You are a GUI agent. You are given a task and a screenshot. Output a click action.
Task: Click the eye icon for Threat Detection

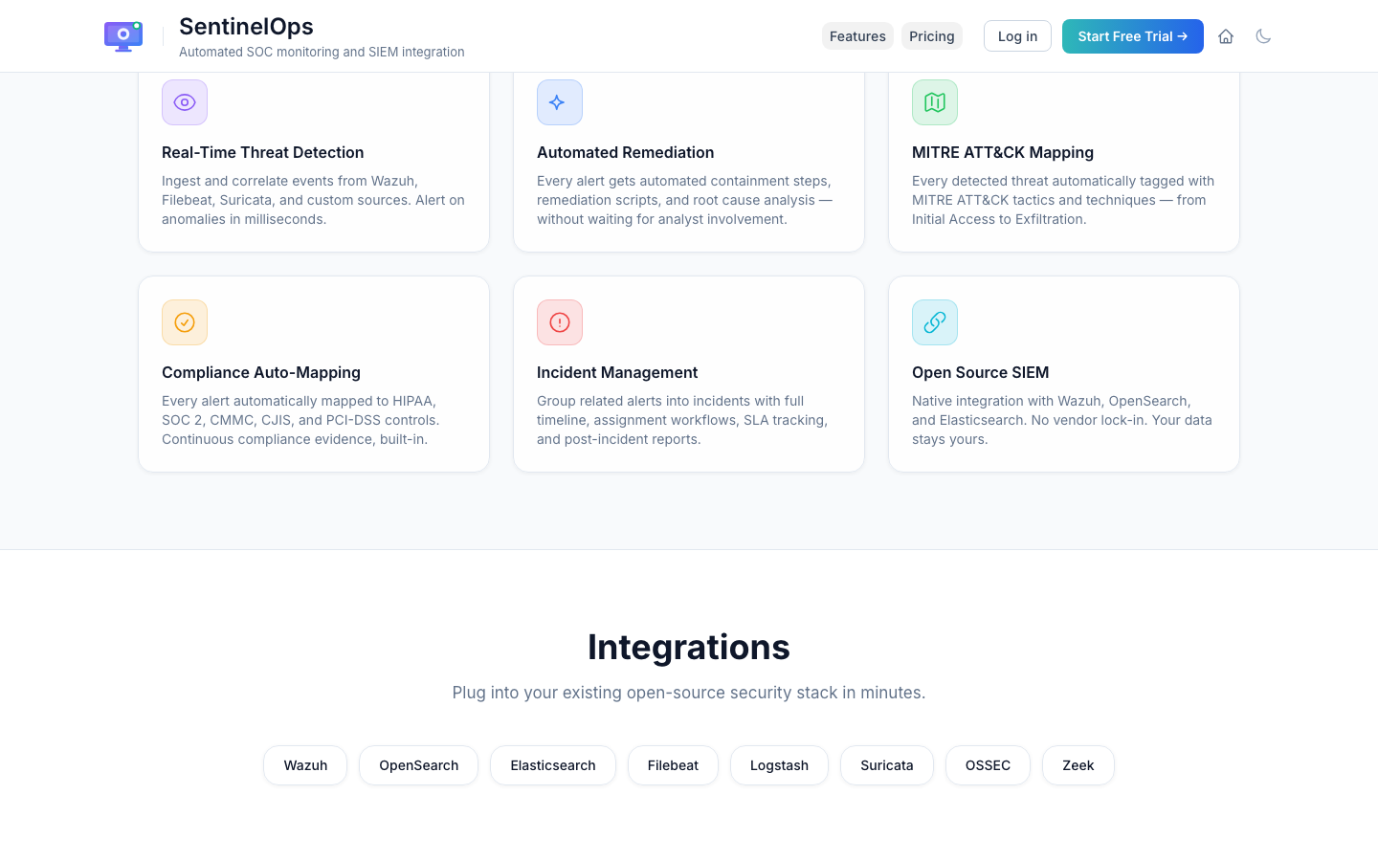pyautogui.click(x=185, y=102)
